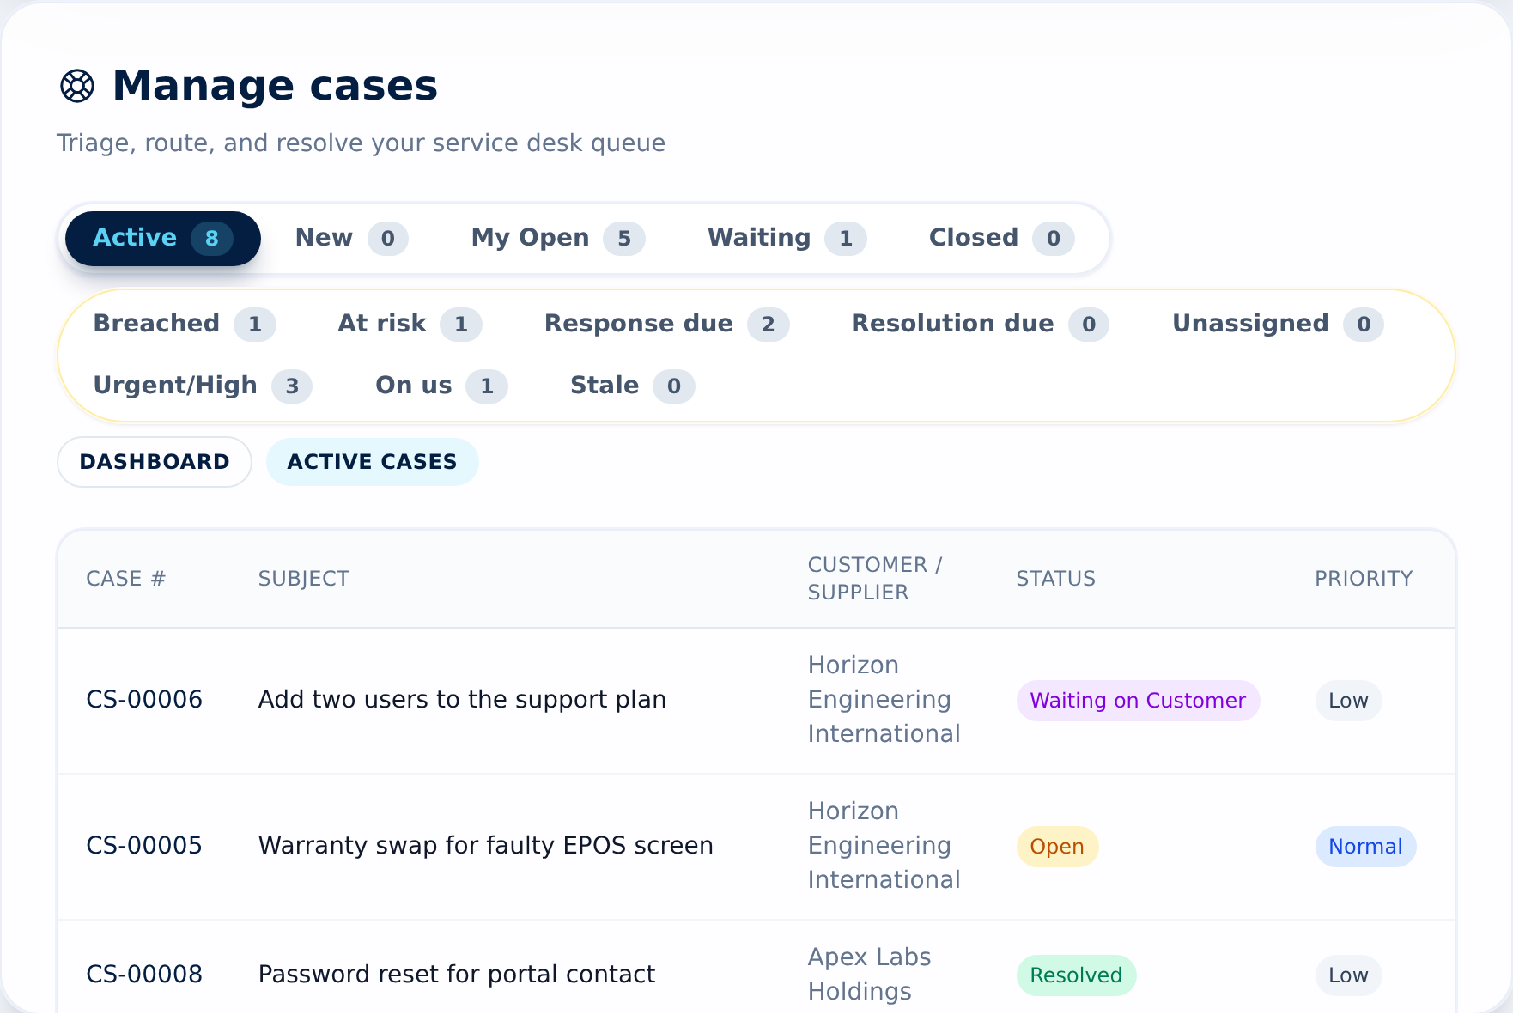Click the Open status badge
Screen dimensions: 1513x1015
tap(1057, 847)
